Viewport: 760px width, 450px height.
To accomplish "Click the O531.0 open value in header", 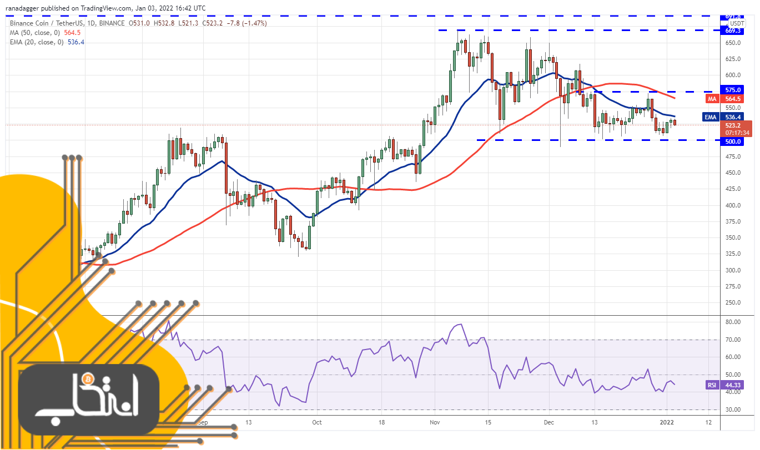I will point(140,23).
